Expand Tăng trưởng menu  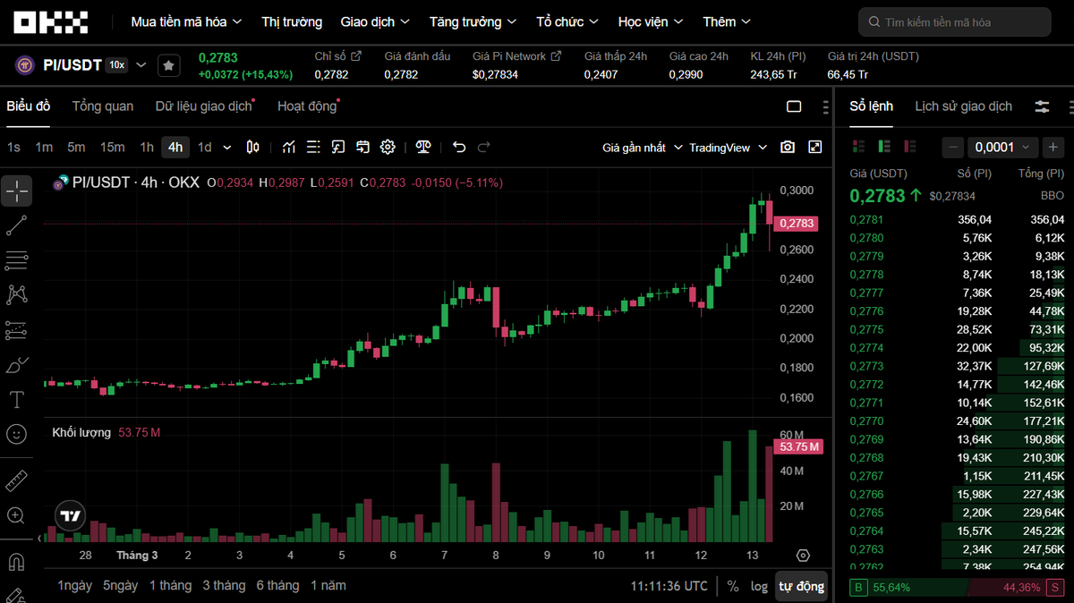point(473,21)
